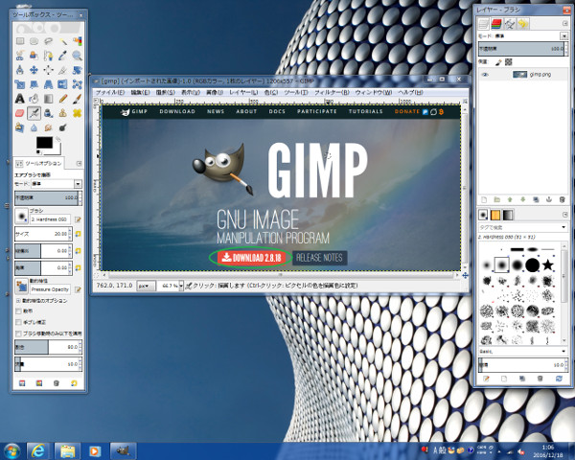Select the Free Select lasso tool
575x460 pixels.
click(x=49, y=41)
